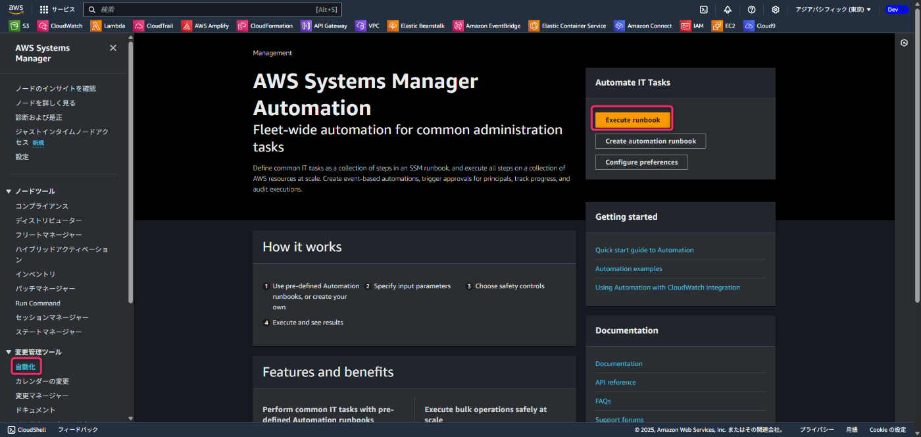921x437 pixels.
Task: Select ノードのインサイトを確認 in sidebar
Action: pyautogui.click(x=56, y=88)
